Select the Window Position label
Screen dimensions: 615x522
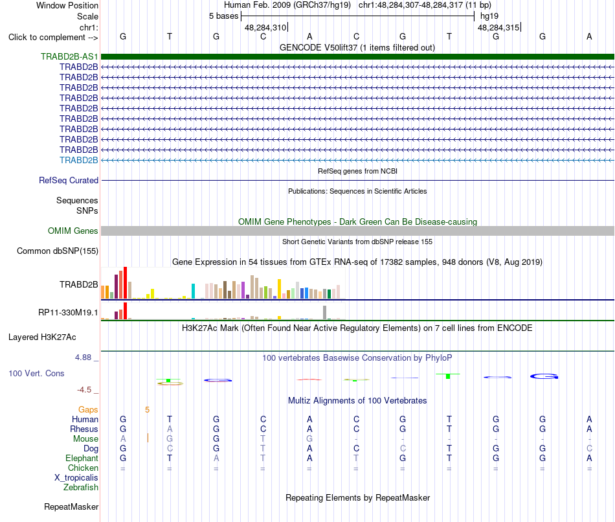(x=67, y=5)
